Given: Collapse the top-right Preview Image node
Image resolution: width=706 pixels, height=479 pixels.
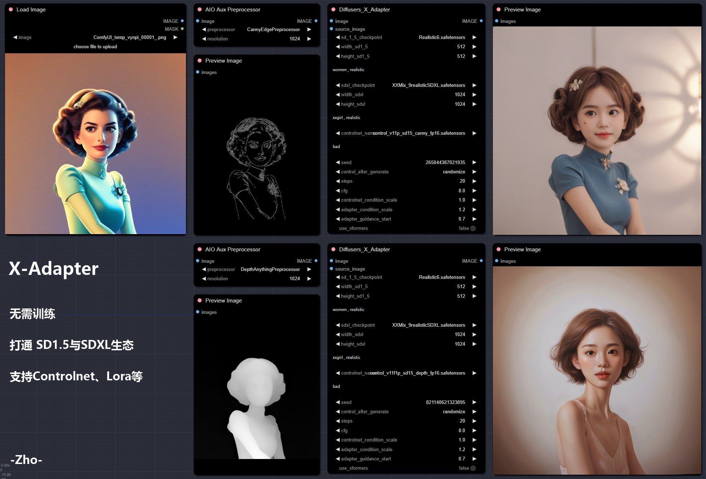Looking at the screenshot, I should click(499, 10).
